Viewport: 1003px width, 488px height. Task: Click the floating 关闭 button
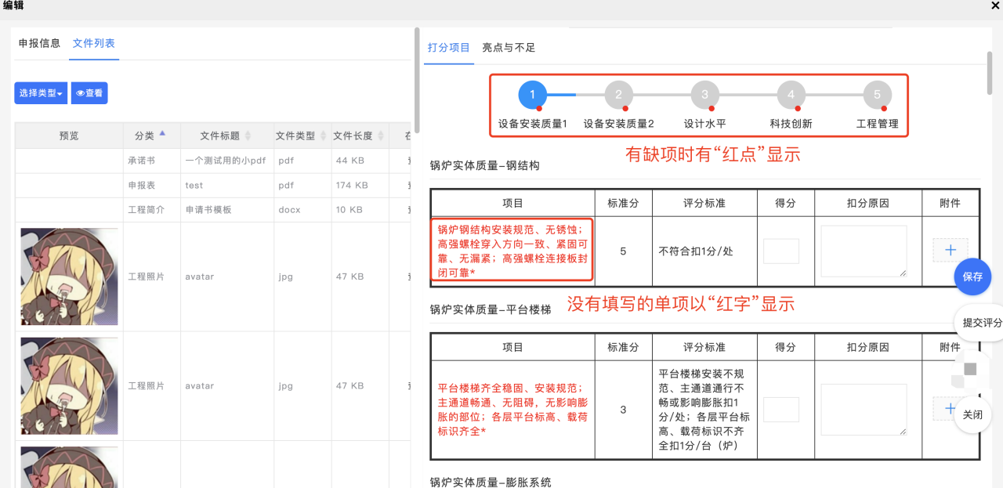972,414
